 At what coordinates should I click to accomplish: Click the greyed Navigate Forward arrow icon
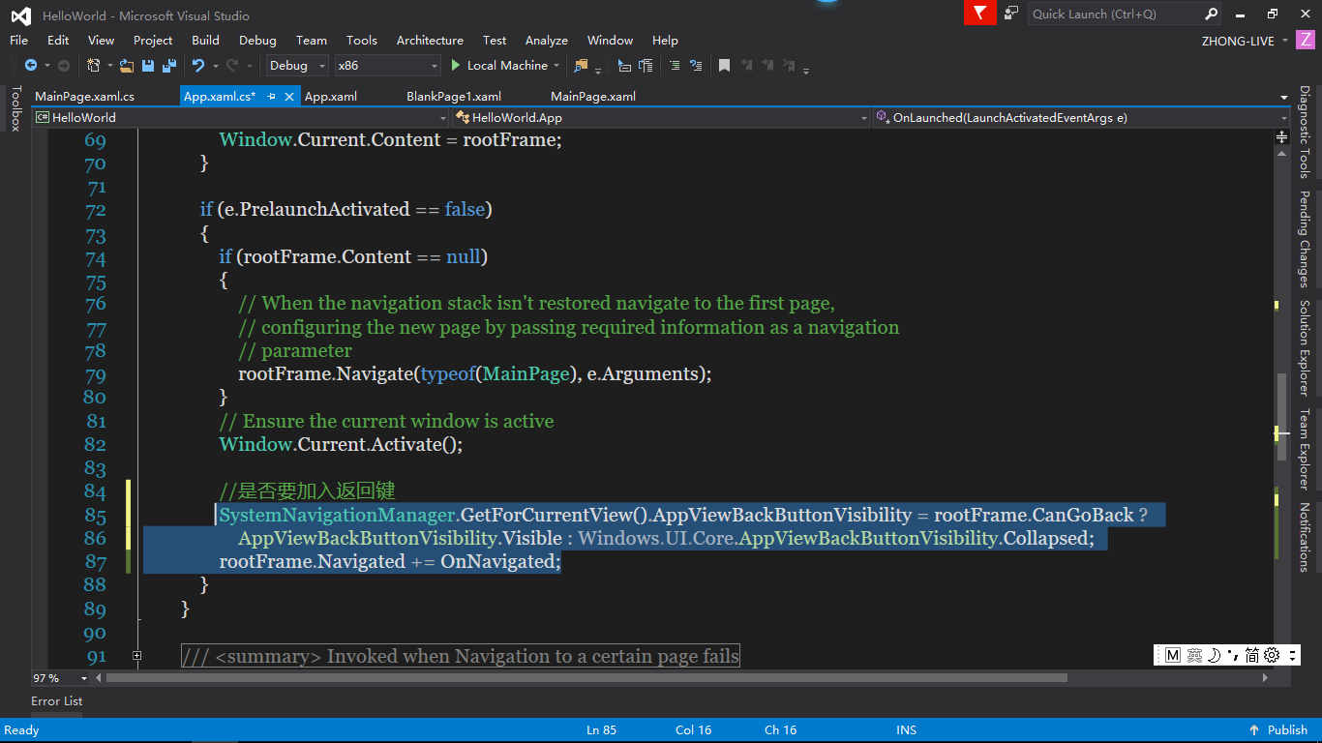coord(64,66)
